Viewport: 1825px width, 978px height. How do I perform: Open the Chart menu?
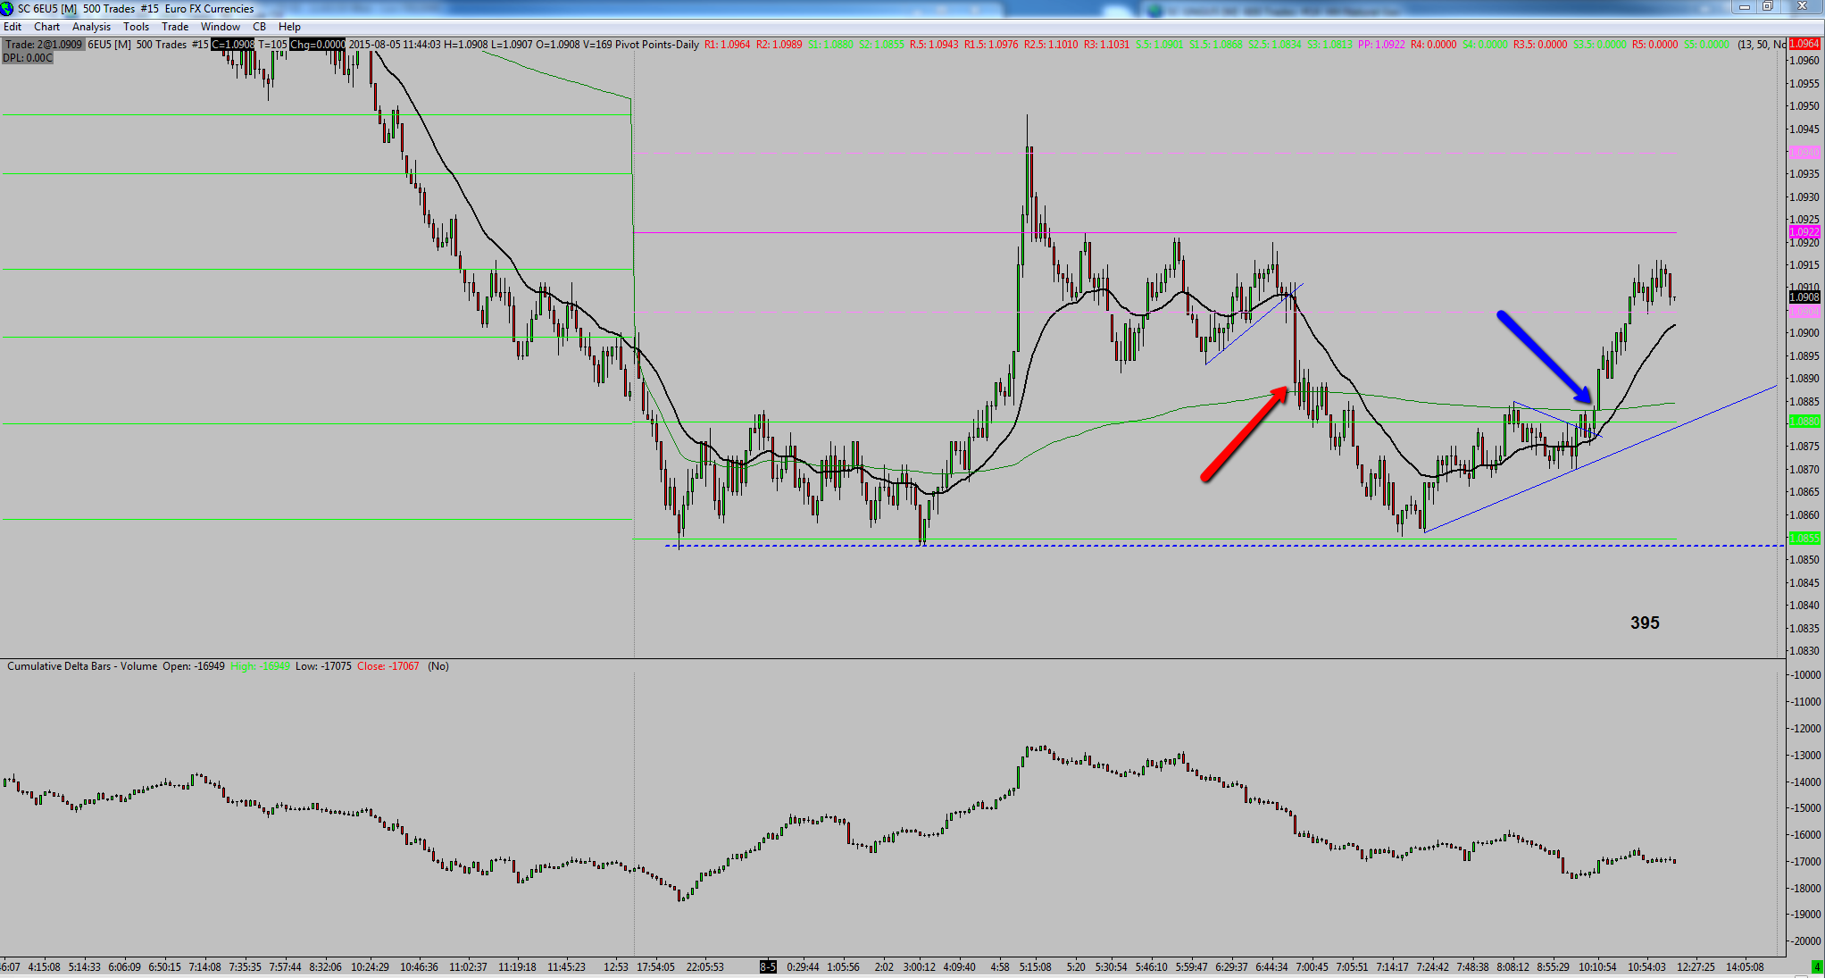46,27
